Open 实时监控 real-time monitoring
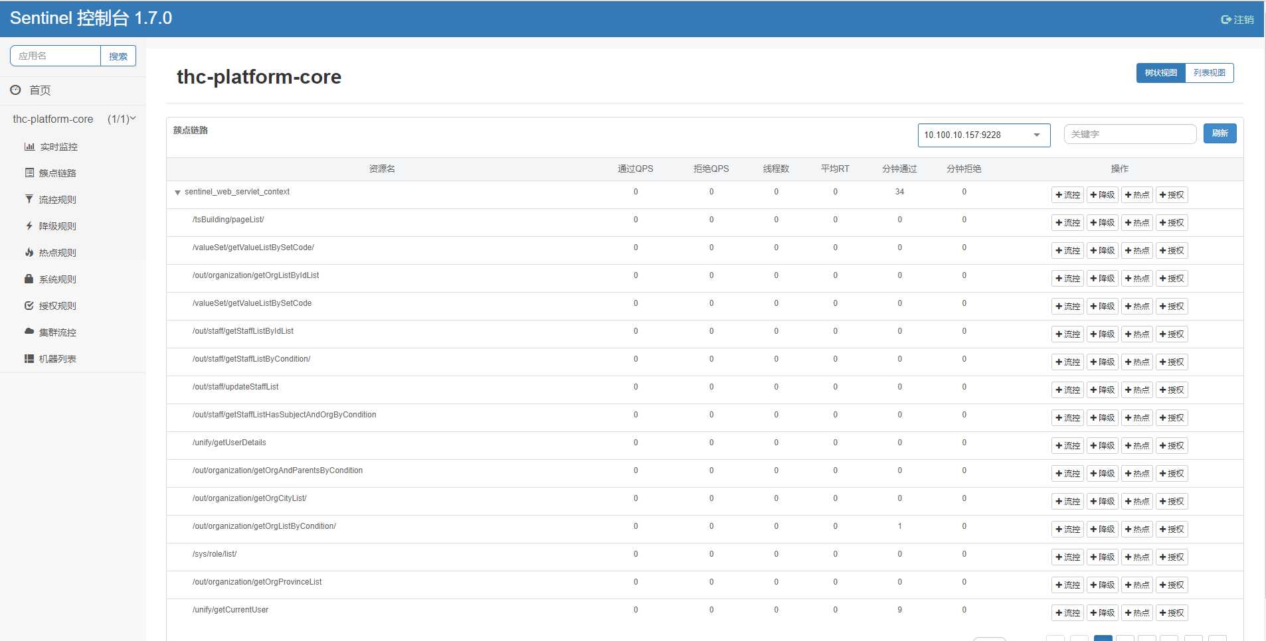The height and width of the screenshot is (641, 1266). pos(51,147)
